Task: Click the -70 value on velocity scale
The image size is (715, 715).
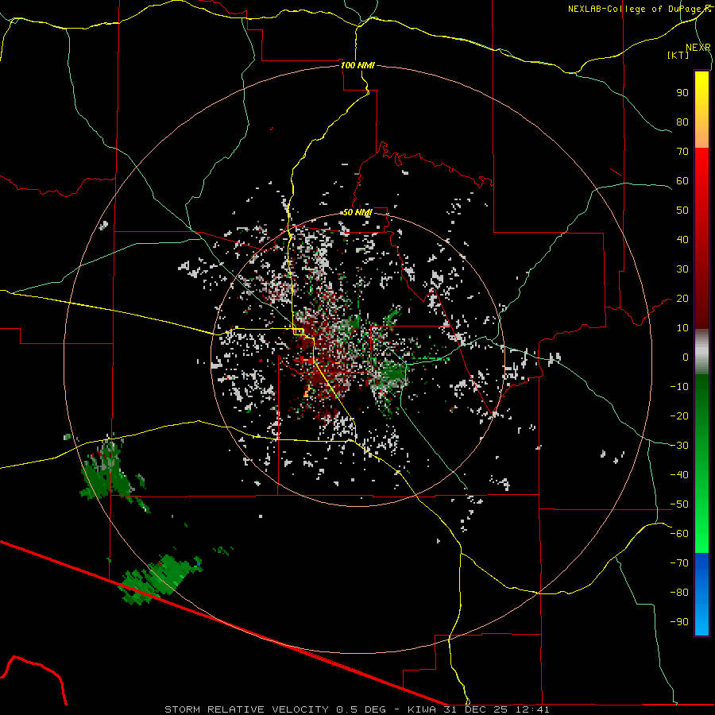Action: coord(679,563)
